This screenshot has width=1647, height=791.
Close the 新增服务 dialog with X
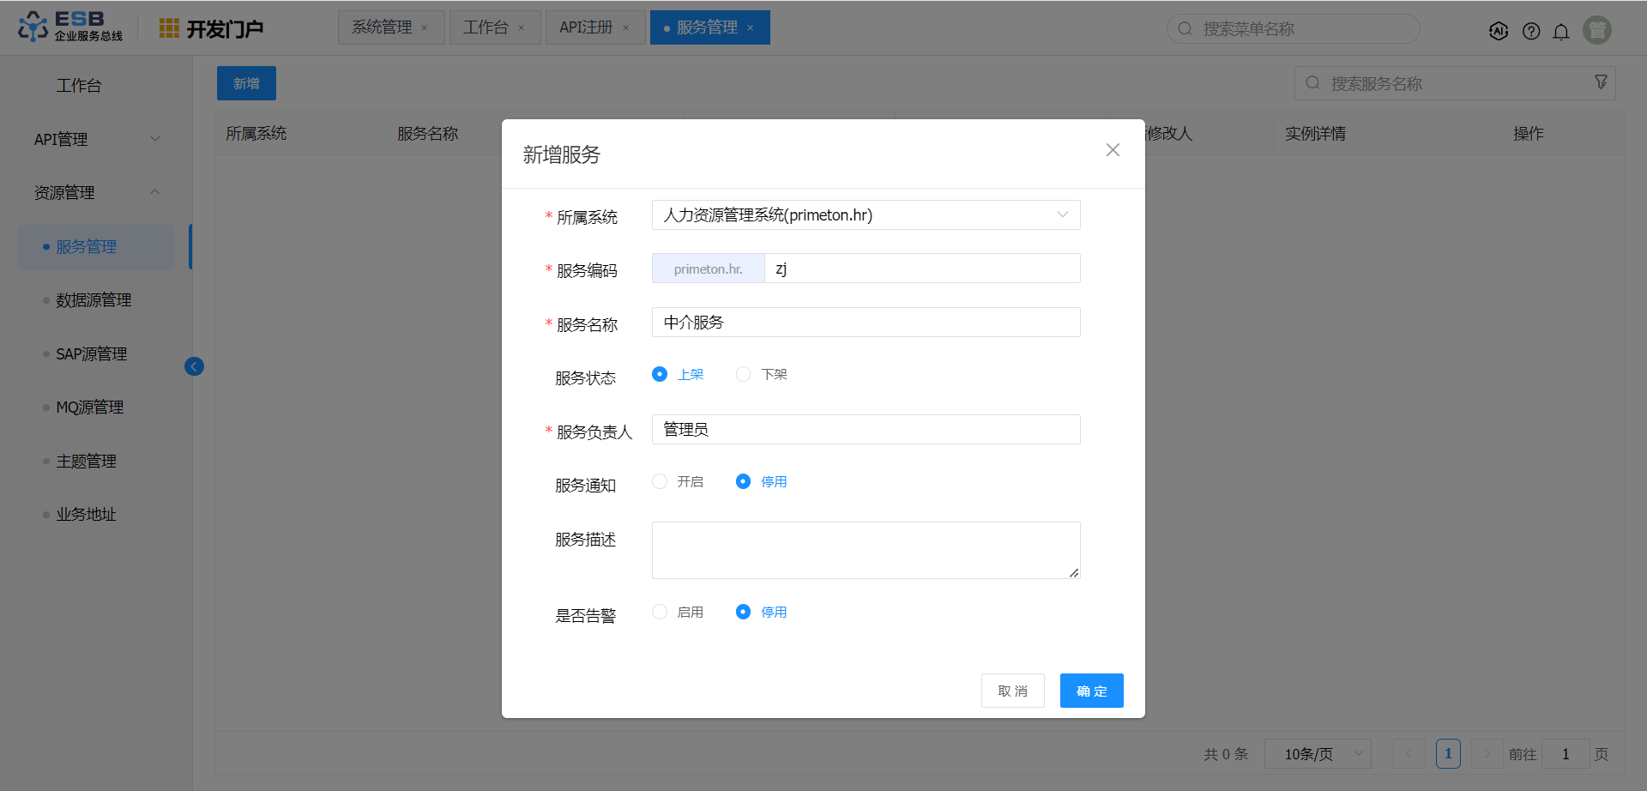click(x=1113, y=150)
